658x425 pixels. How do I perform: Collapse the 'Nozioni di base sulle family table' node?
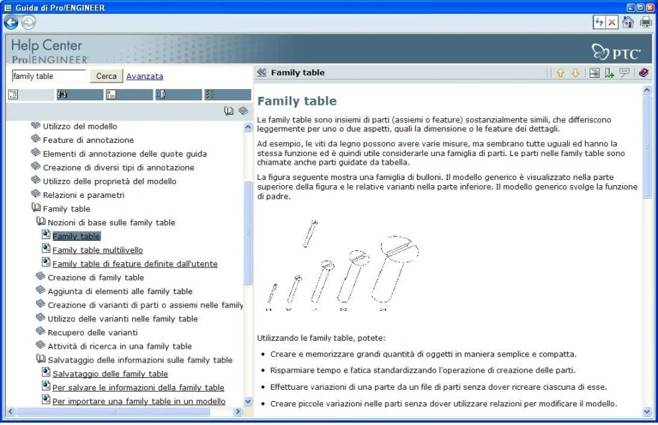[x=41, y=222]
